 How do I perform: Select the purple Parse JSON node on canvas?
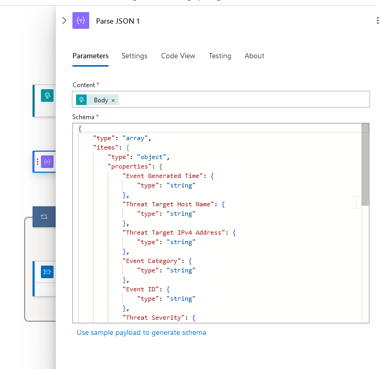pos(48,162)
